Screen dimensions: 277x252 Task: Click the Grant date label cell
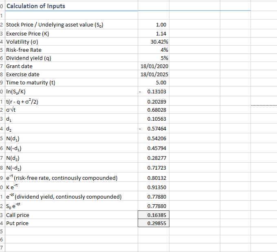coord(72,66)
